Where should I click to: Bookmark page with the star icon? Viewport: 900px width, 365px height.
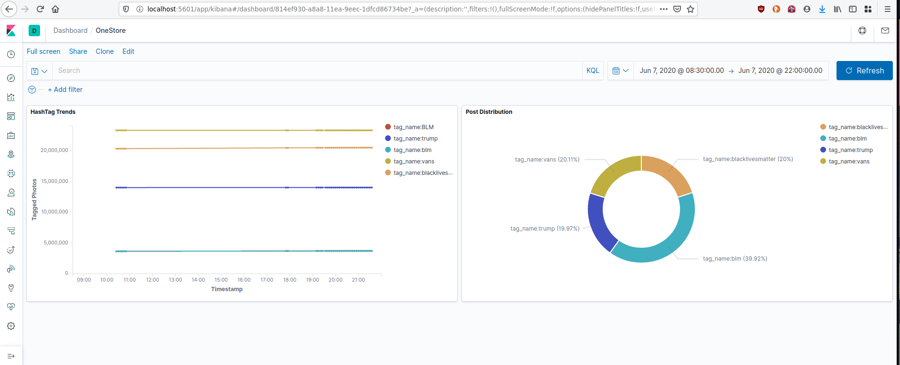[x=691, y=9]
